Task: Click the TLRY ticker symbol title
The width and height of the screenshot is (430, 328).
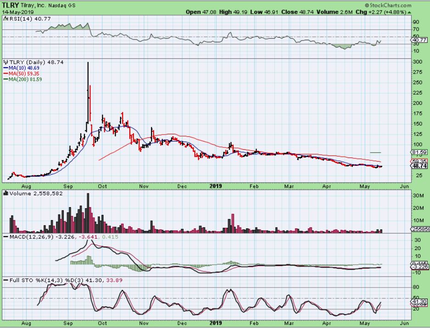Action: pos(11,5)
